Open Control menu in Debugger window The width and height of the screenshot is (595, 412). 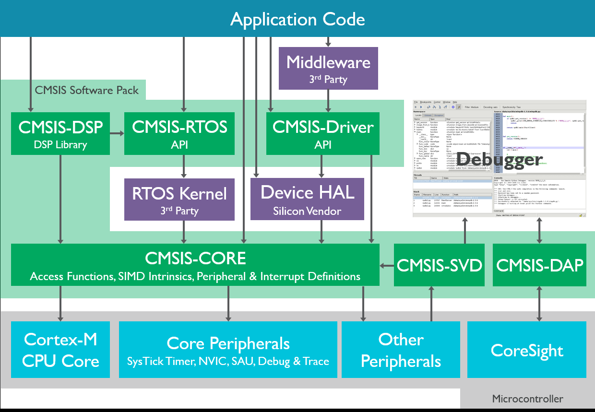437,102
